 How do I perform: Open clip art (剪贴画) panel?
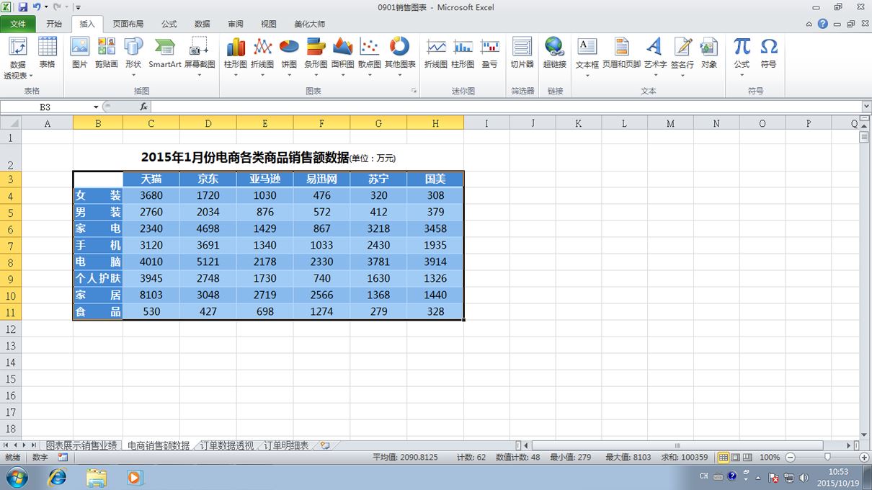(x=107, y=54)
